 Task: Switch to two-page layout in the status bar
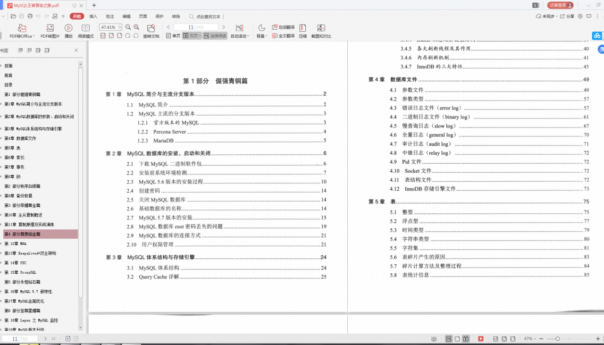(466, 339)
